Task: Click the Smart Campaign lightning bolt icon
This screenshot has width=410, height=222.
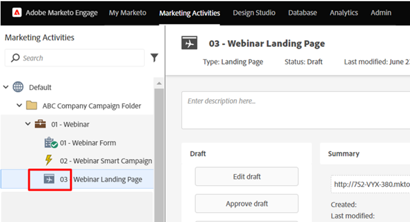Action: click(x=49, y=160)
